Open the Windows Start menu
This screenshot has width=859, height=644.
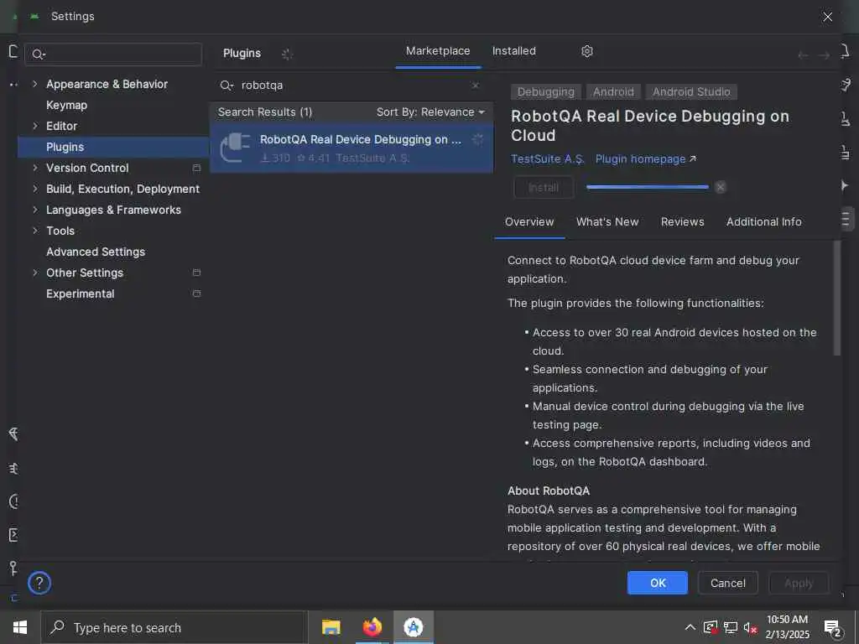coord(20,627)
